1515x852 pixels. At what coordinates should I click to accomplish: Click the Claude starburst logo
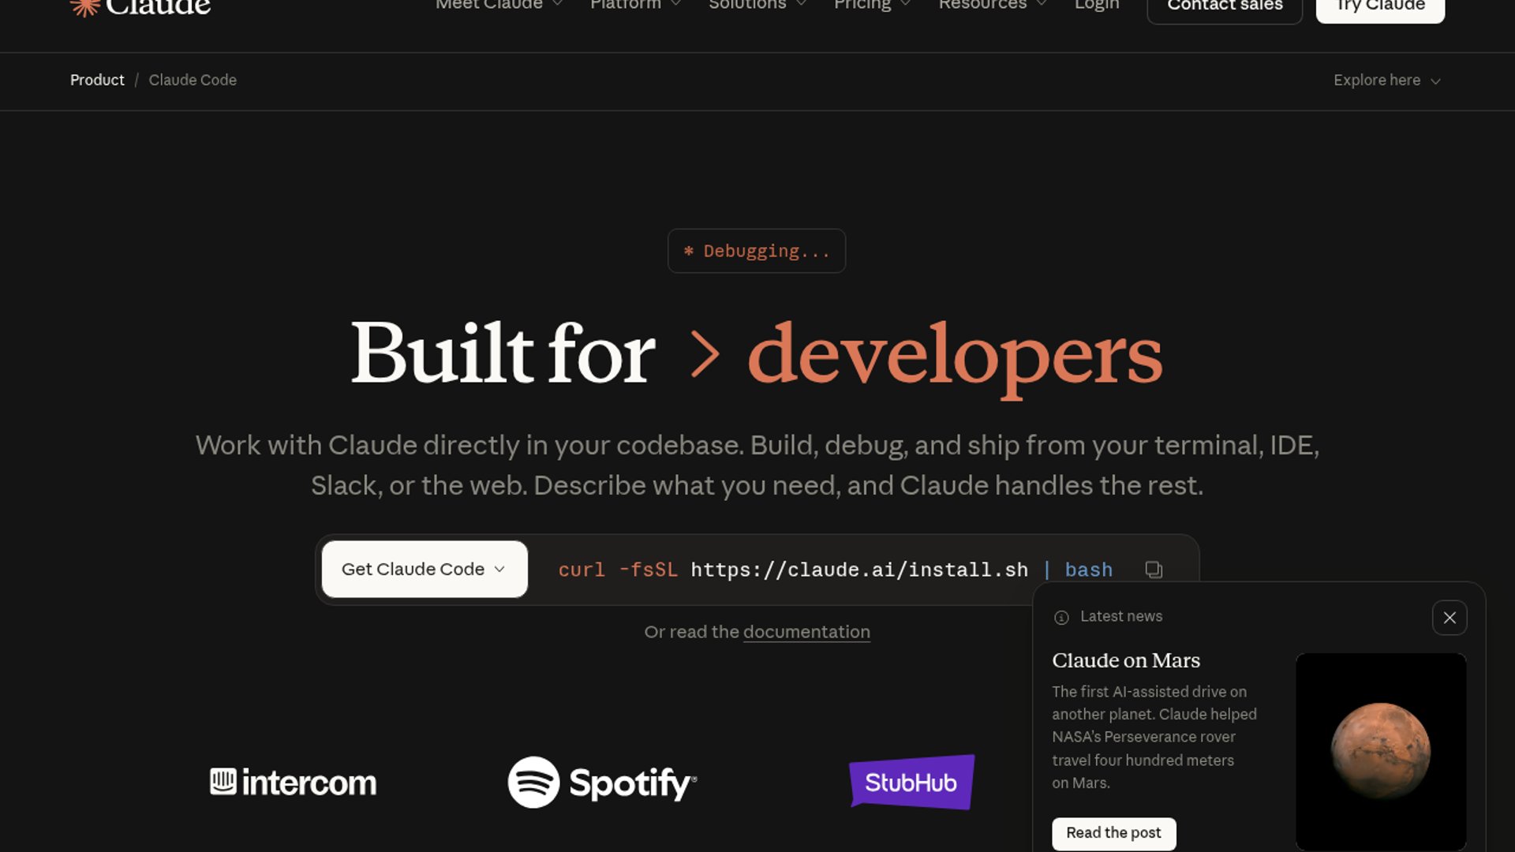(84, 7)
